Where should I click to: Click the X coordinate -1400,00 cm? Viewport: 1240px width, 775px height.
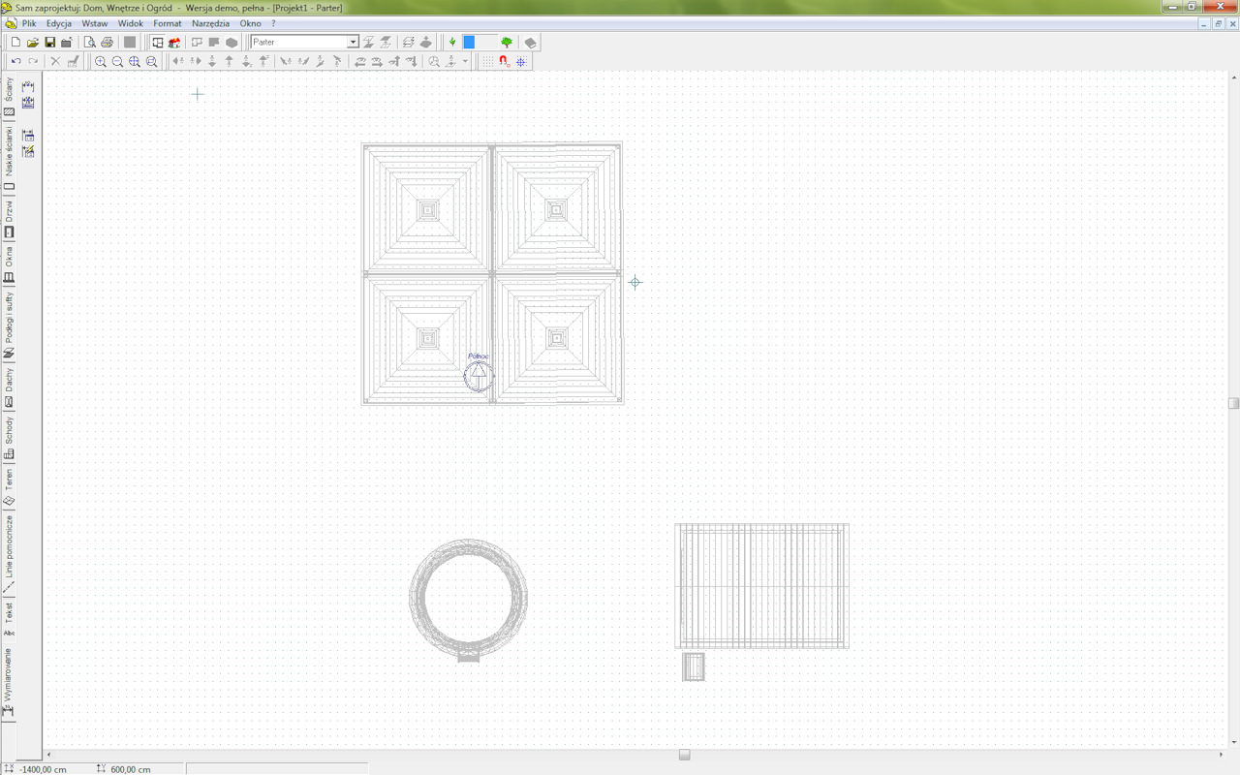click(x=44, y=769)
